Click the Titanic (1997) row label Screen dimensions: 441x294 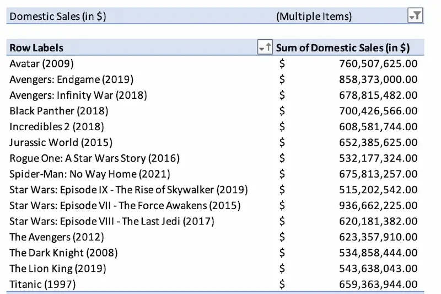[x=42, y=284]
